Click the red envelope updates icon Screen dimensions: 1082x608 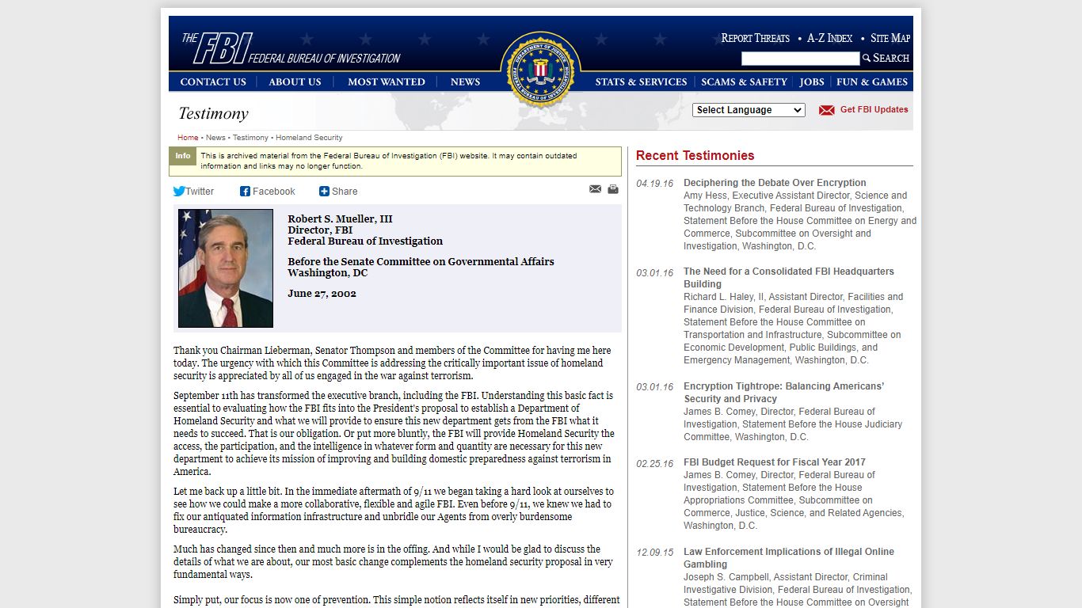pos(827,110)
